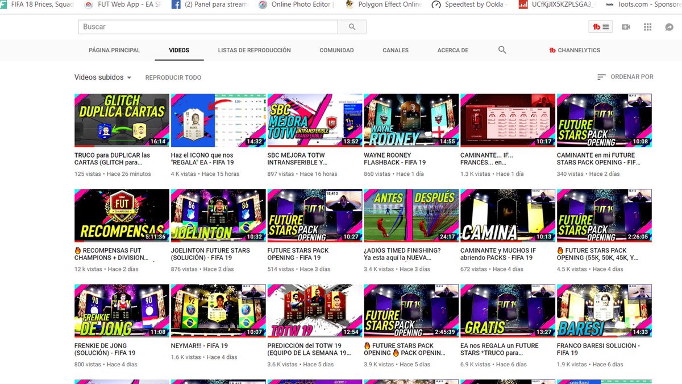
Task: Open the Frenkie De Jong thumbnail
Action: pos(122,311)
